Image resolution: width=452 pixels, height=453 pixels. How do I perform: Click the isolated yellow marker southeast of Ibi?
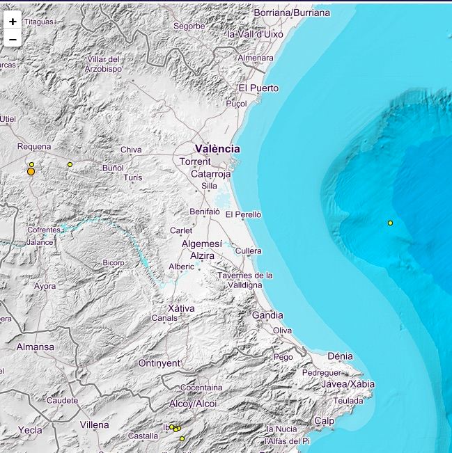[x=182, y=438]
